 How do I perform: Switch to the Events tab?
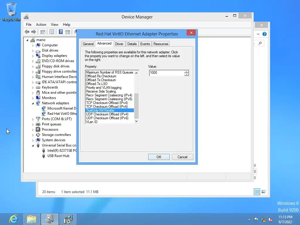coord(145,44)
